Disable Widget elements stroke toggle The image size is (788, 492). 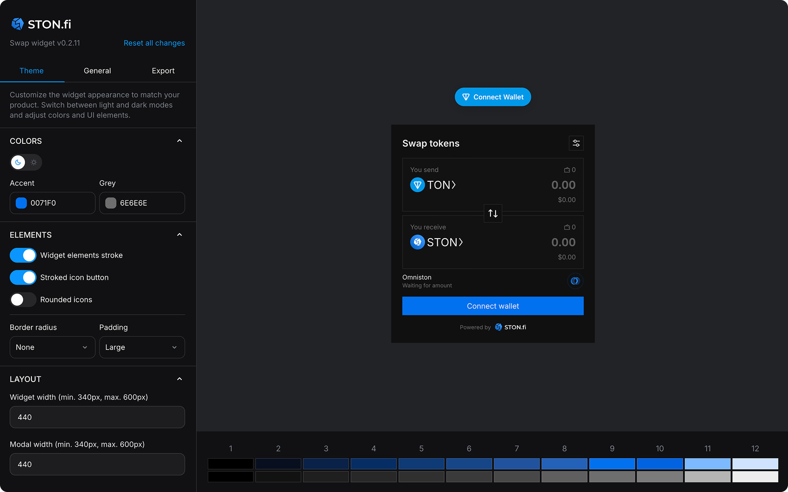(23, 255)
